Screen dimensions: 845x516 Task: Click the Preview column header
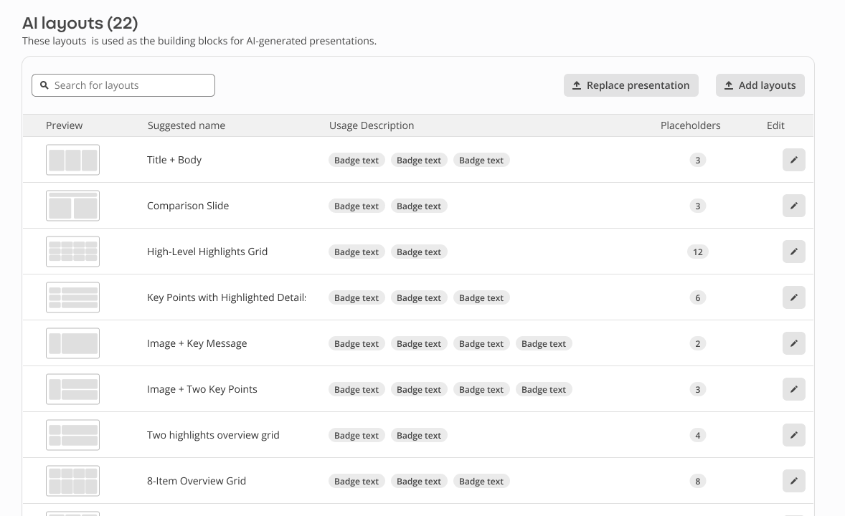64,125
